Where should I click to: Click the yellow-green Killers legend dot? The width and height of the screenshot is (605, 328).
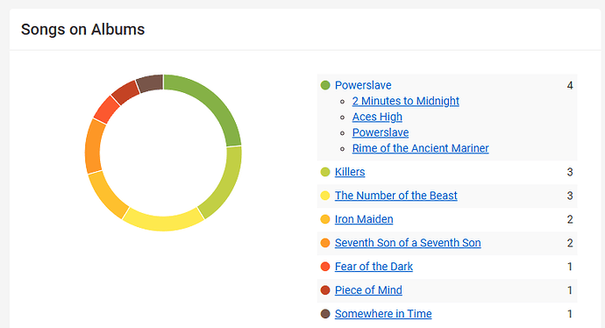(x=325, y=172)
